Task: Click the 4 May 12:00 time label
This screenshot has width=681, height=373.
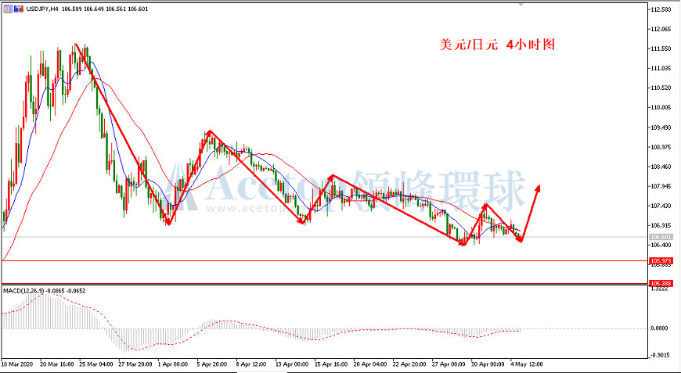Action: pyautogui.click(x=526, y=364)
